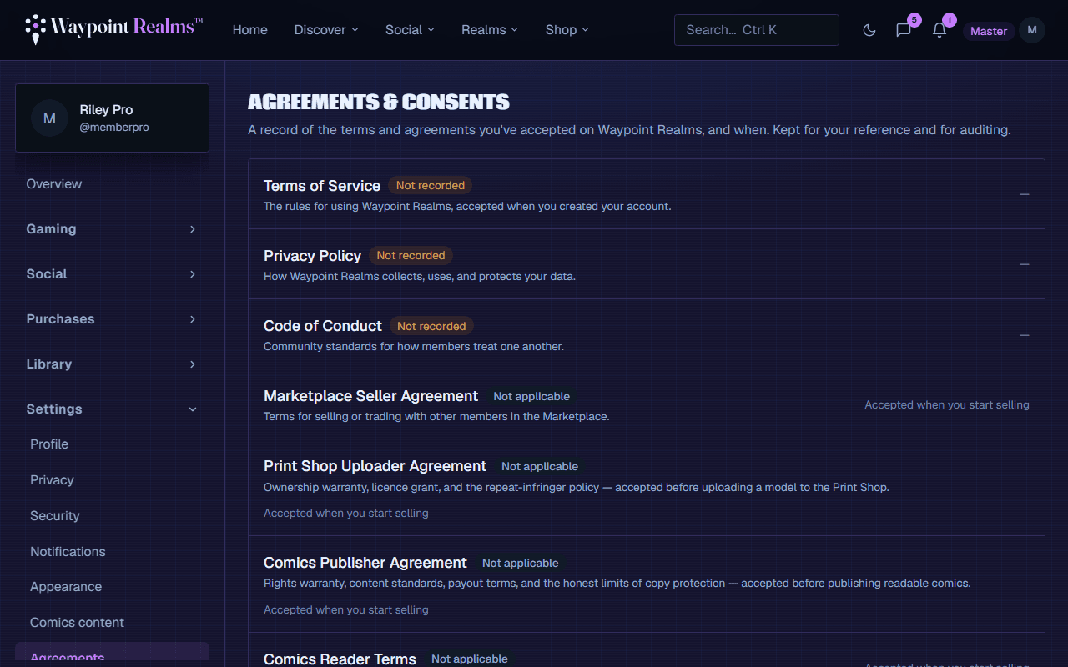Viewport: 1068px width, 667px height.
Task: Open the Security settings page
Action: (112, 516)
